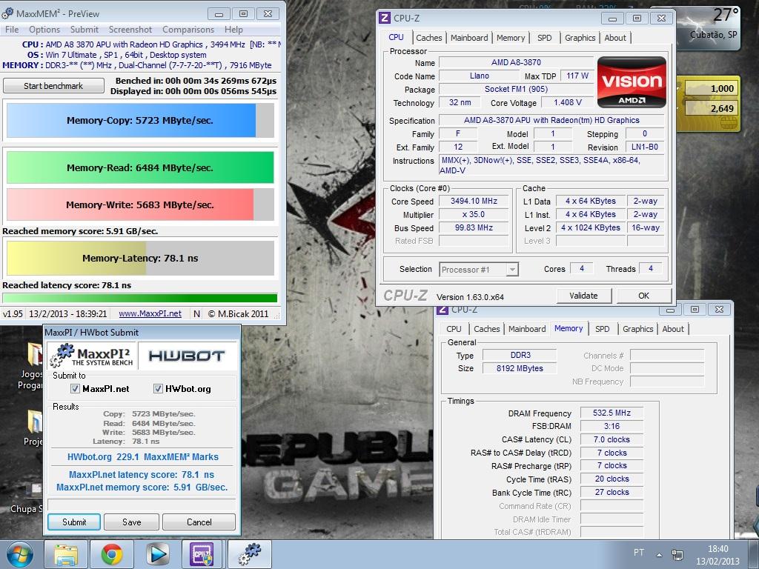Open Windows Explorer from the taskbar

pyautogui.click(x=66, y=554)
